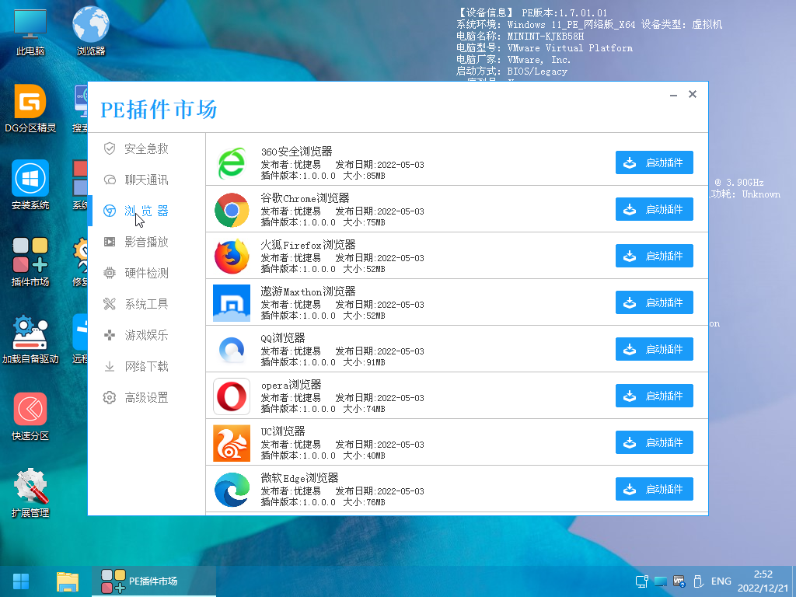Click the 遨游Maxthon浏览器 title text
The image size is (796, 597).
(x=308, y=292)
